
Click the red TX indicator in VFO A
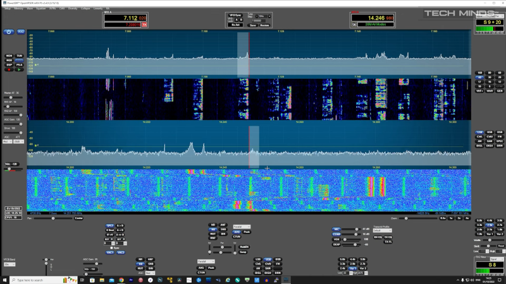pyautogui.click(x=144, y=24)
